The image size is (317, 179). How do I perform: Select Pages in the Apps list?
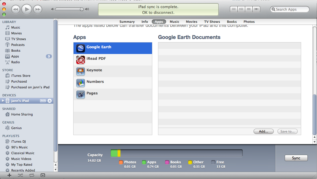[x=112, y=94]
